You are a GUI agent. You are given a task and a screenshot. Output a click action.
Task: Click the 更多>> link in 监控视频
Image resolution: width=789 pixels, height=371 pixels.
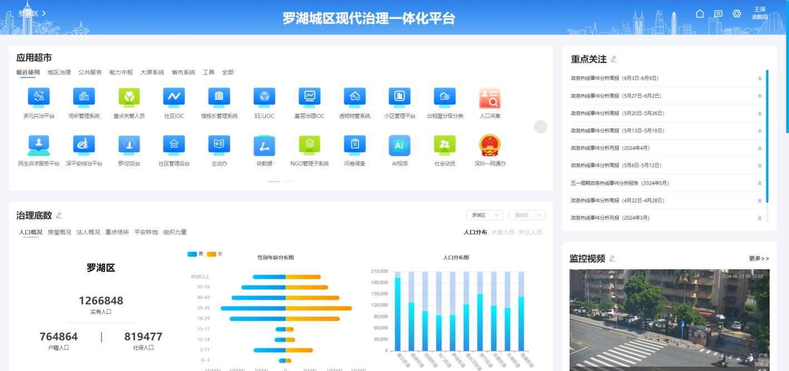click(759, 259)
